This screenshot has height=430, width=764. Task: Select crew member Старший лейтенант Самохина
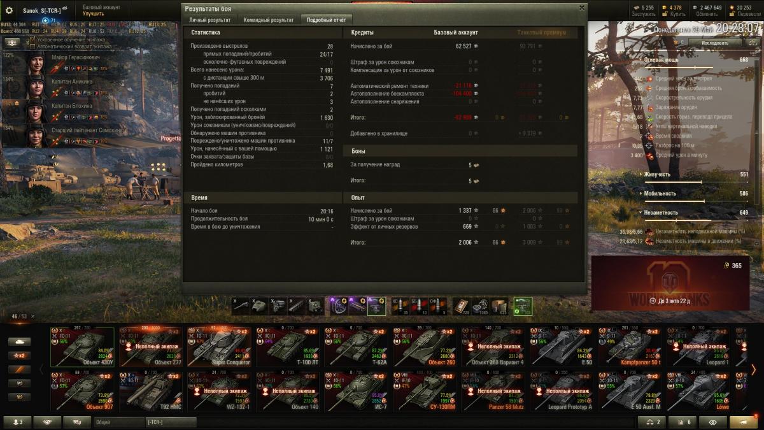pyautogui.click(x=91, y=136)
